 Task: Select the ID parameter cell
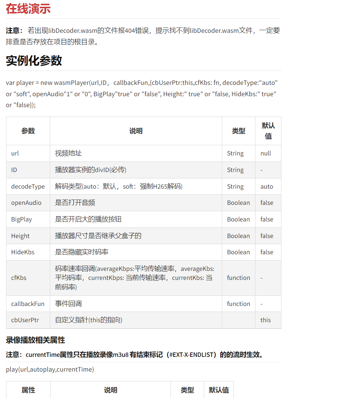[x=14, y=170]
